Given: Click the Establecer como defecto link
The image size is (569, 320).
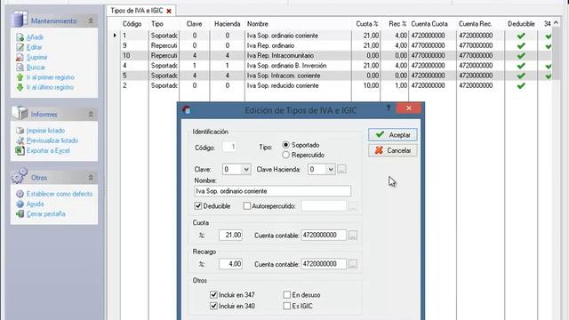Looking at the screenshot, I should [x=60, y=194].
